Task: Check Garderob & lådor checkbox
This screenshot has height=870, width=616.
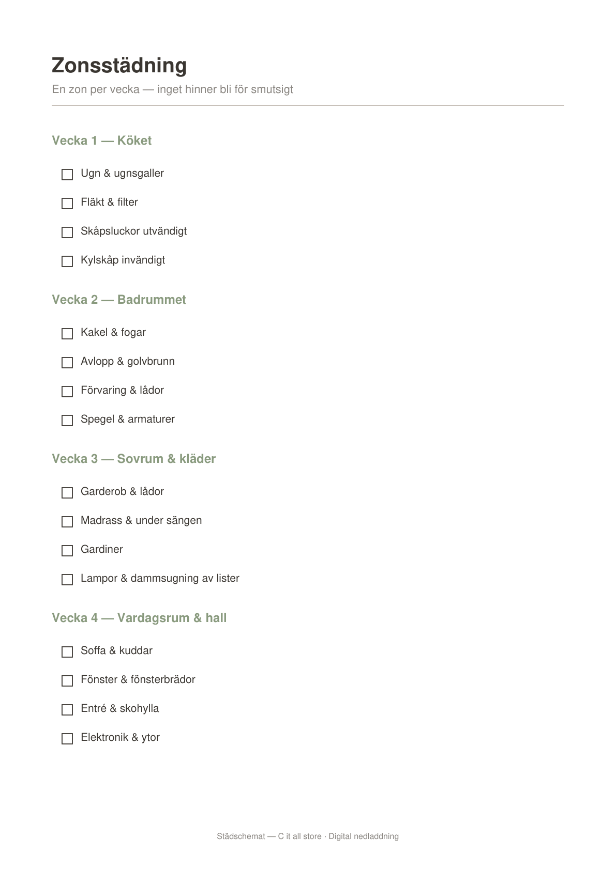Action: click(x=67, y=493)
